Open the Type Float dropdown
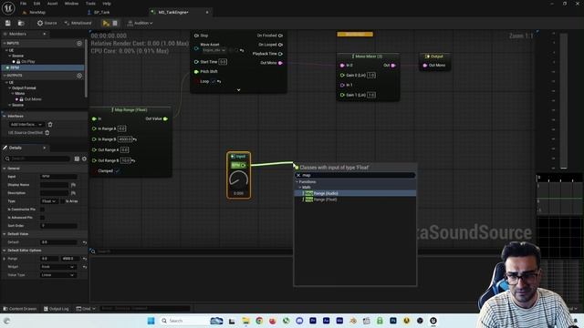 click(x=48, y=201)
